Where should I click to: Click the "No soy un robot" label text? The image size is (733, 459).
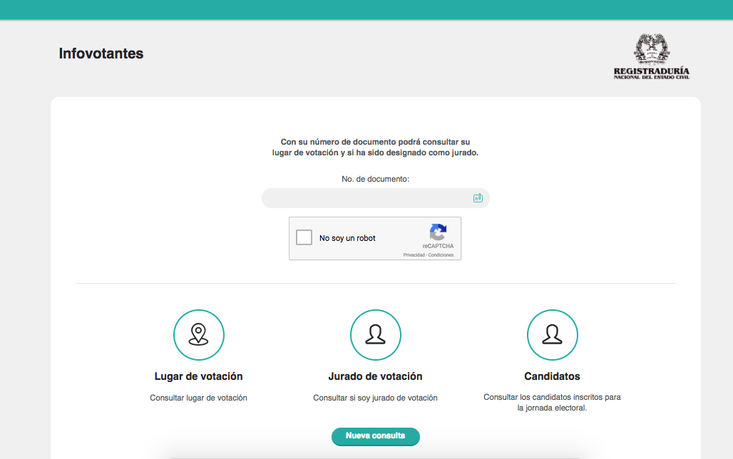pos(347,238)
